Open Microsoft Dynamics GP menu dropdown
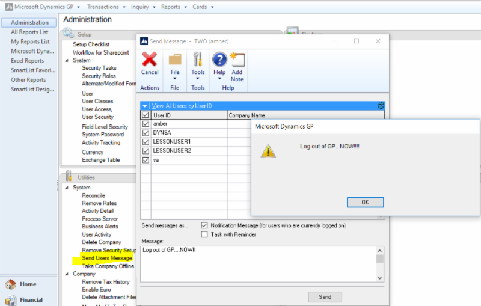Image resolution: width=481 pixels, height=306 pixels. [78, 7]
